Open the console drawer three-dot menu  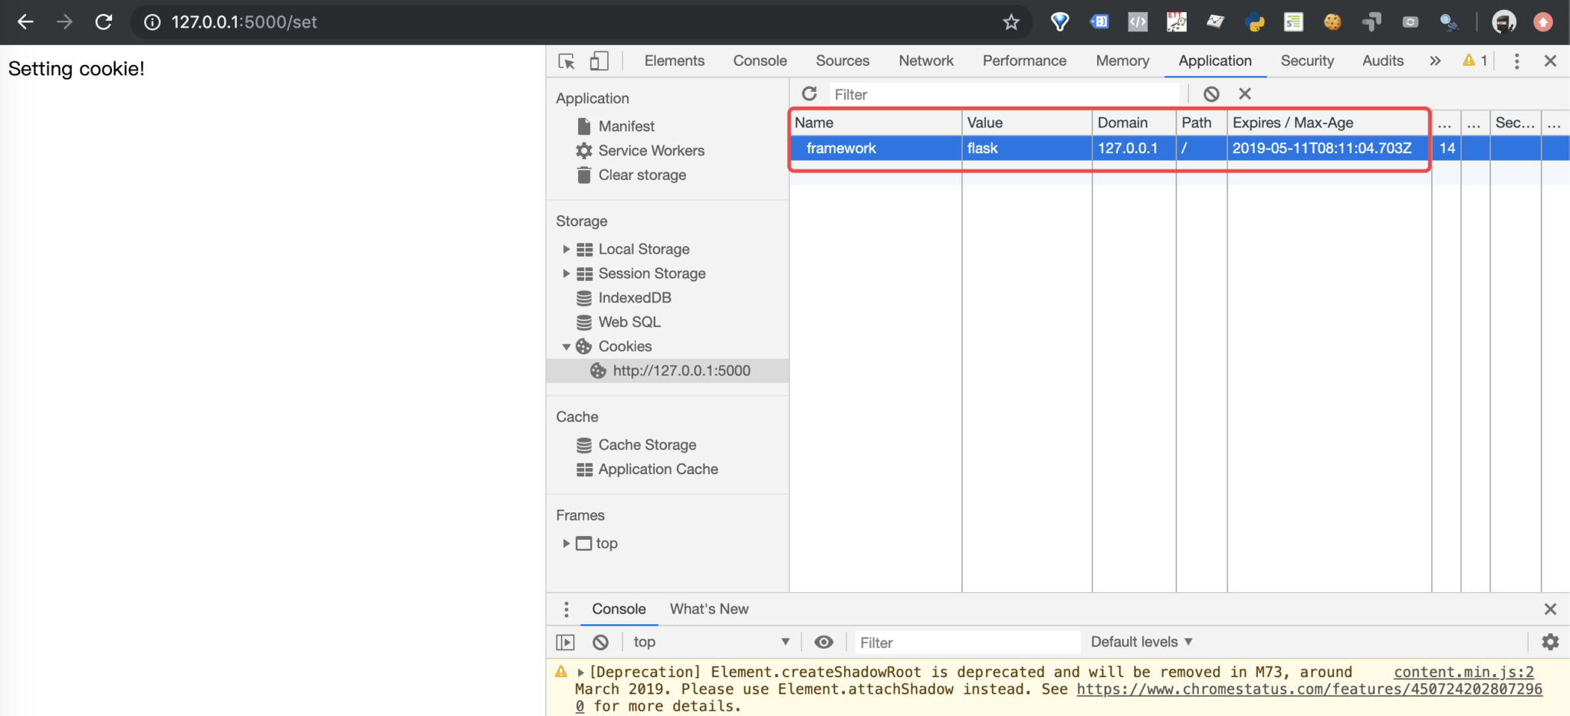point(567,610)
